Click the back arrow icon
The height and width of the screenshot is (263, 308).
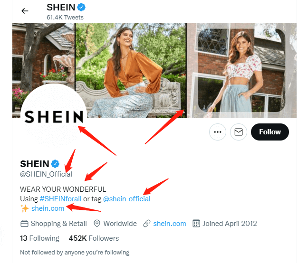tap(25, 11)
